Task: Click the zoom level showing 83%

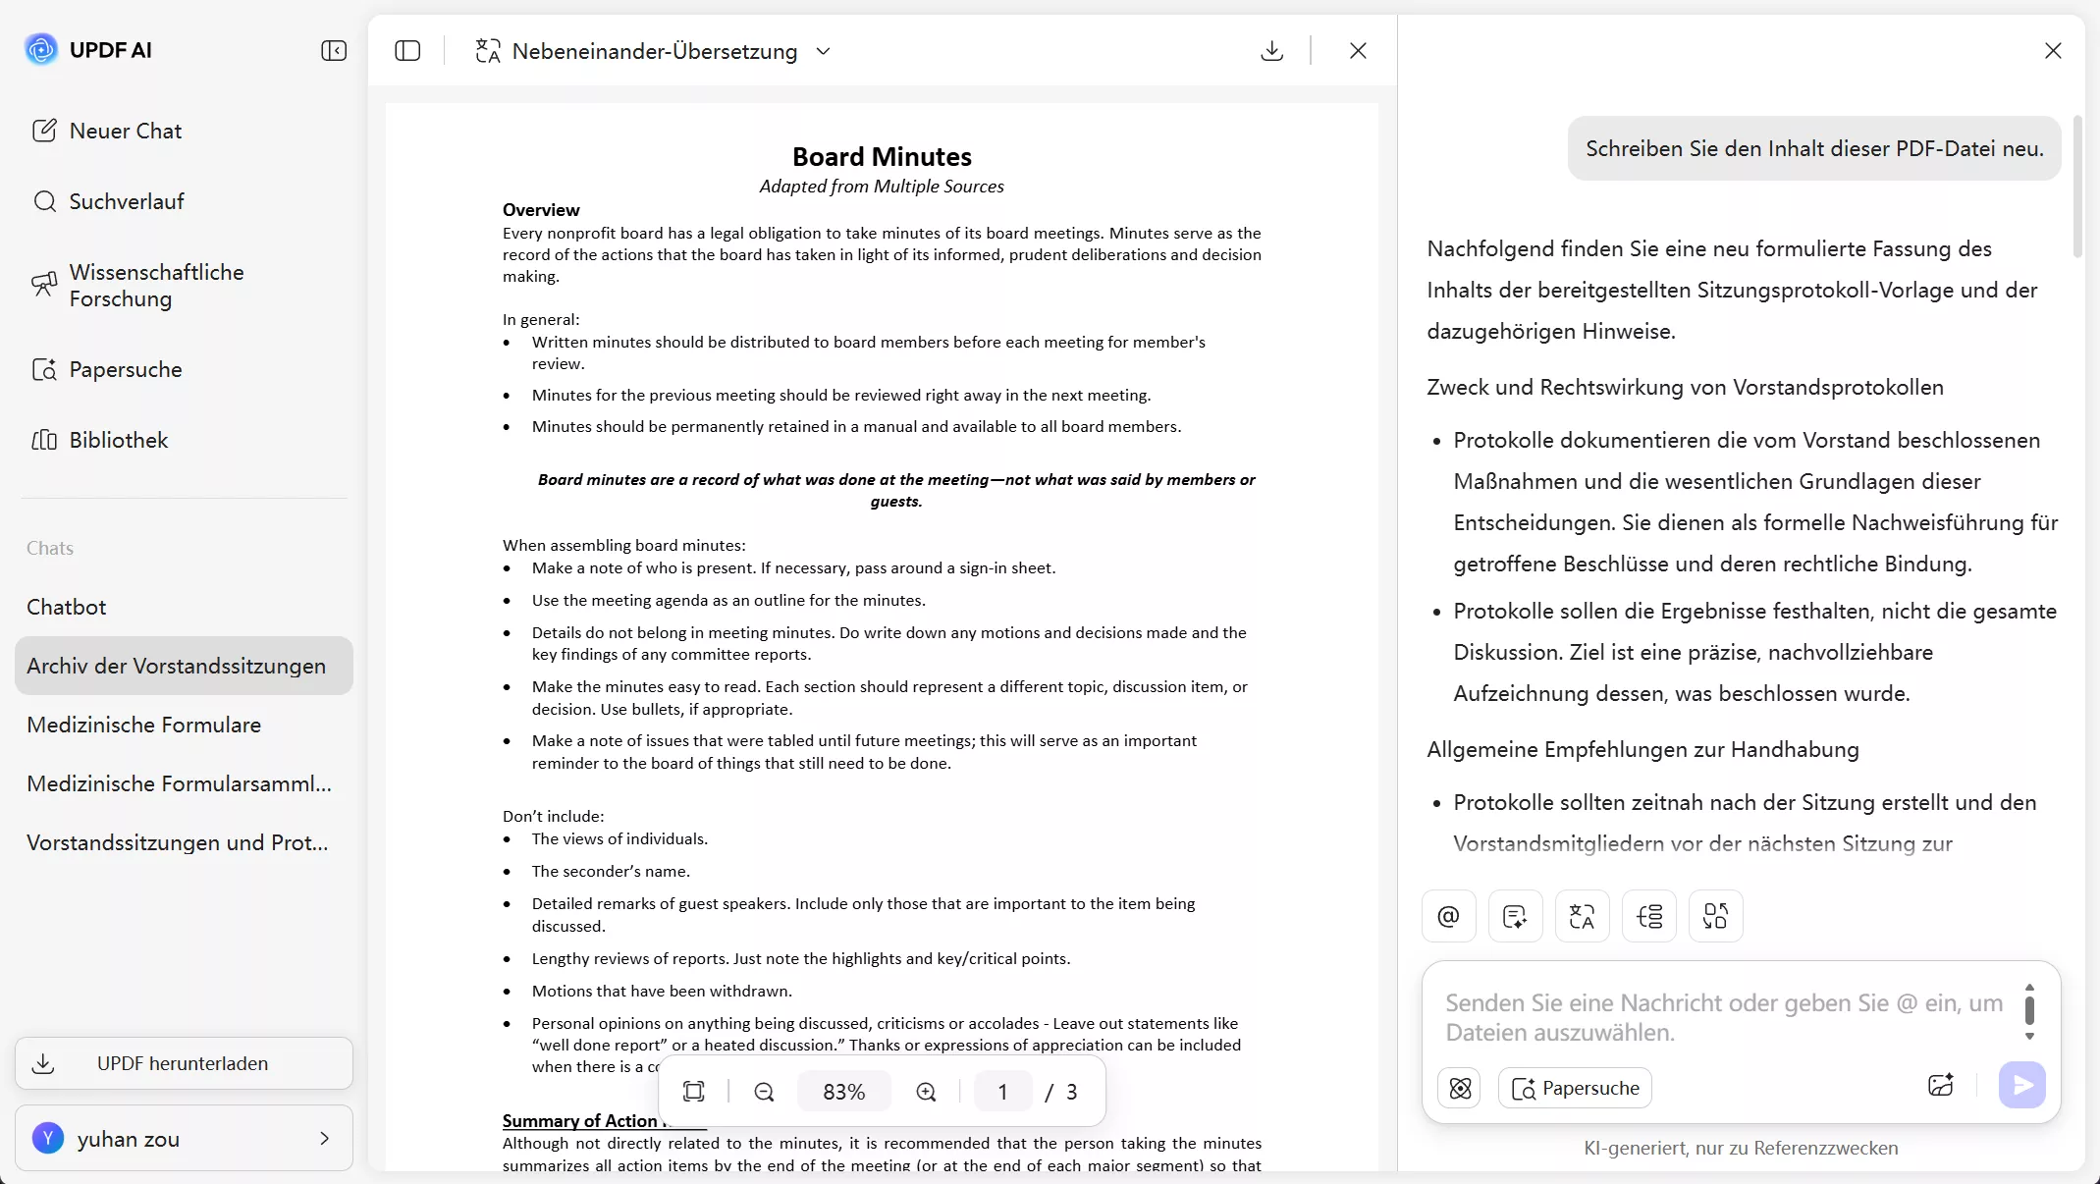Action: (842, 1092)
